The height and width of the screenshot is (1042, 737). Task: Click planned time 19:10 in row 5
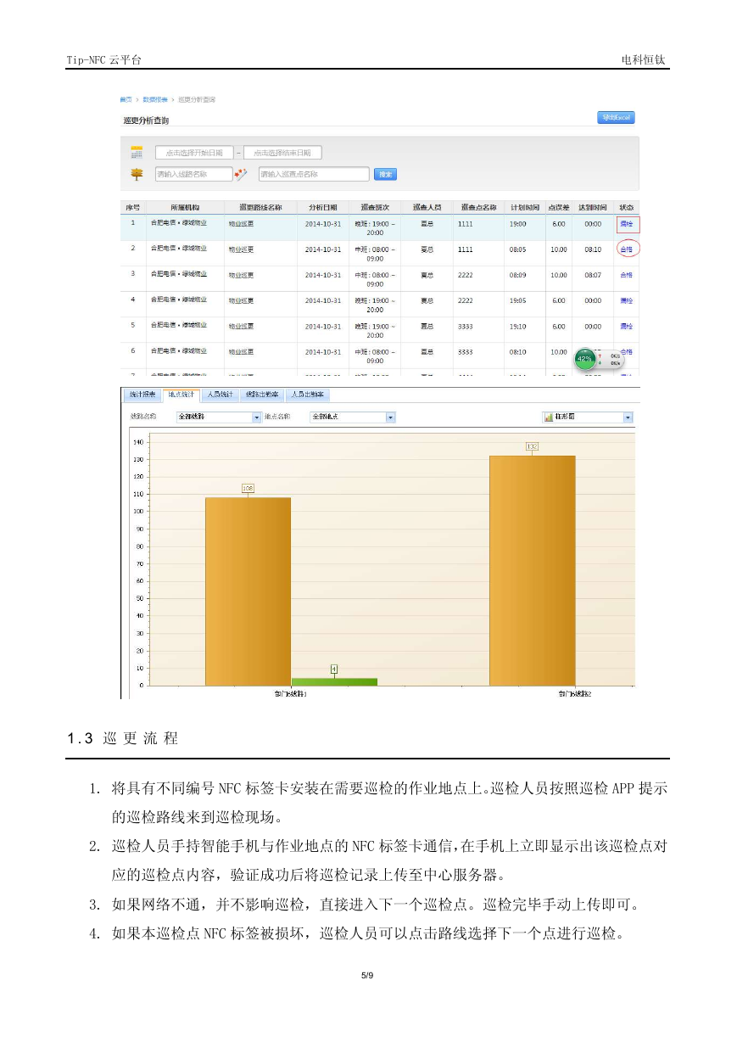517,326
